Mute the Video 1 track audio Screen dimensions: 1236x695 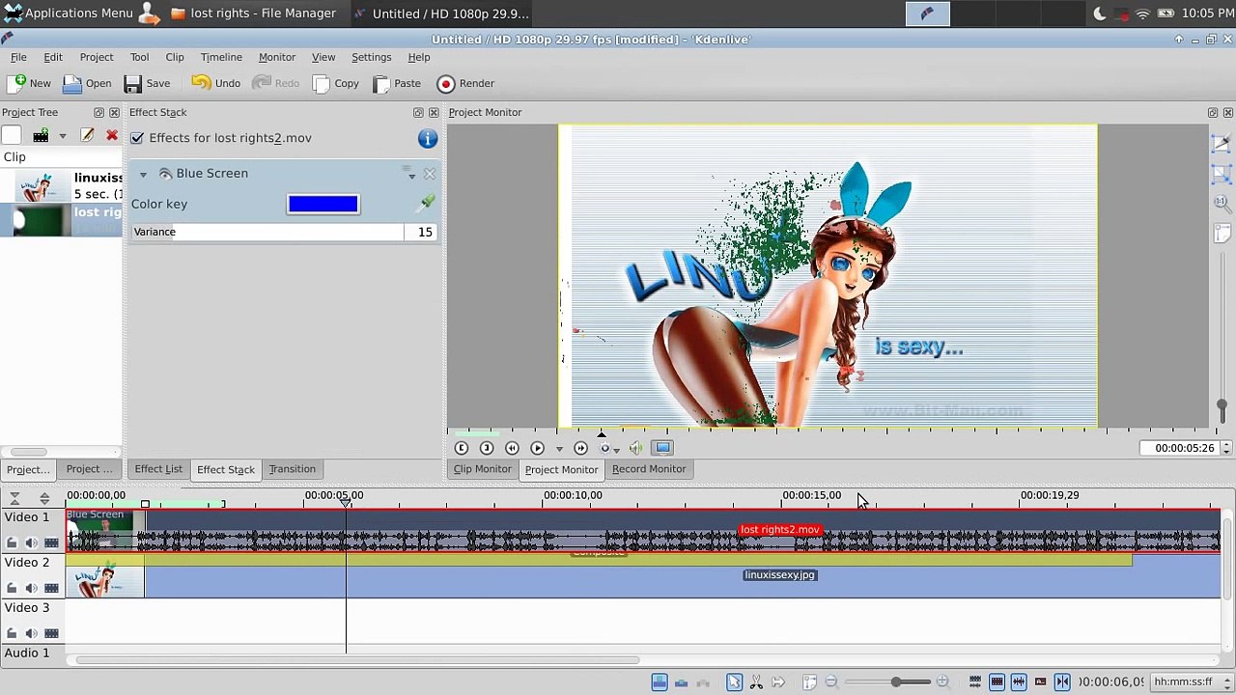31,543
